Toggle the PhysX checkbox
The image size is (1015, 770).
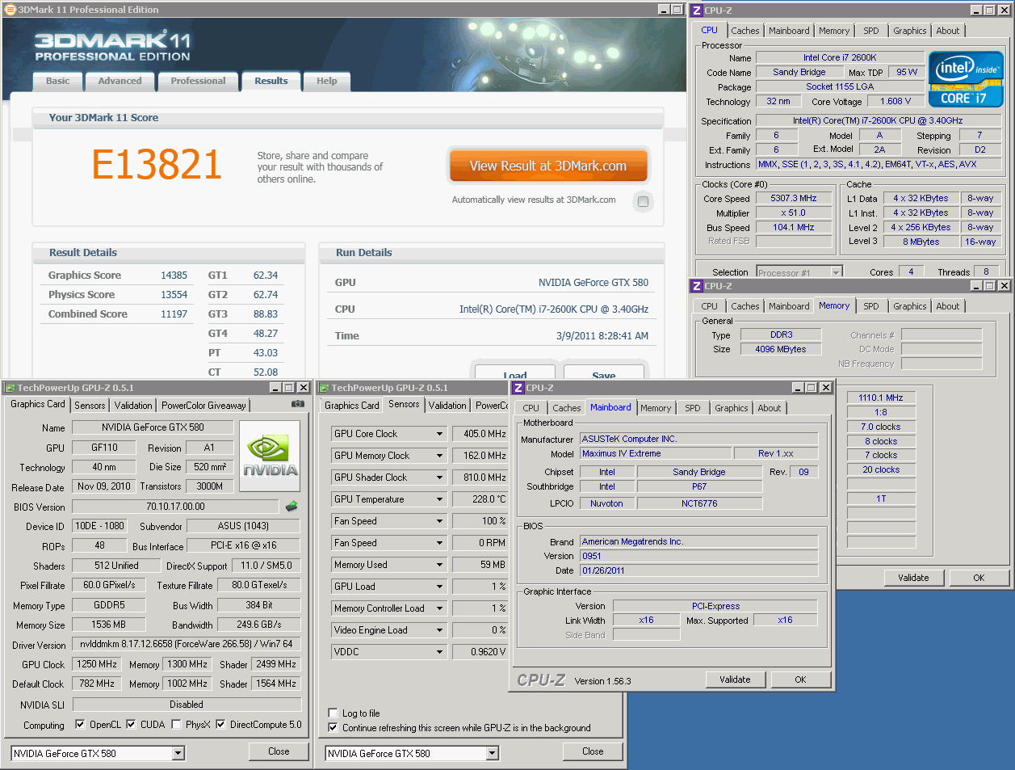point(176,724)
